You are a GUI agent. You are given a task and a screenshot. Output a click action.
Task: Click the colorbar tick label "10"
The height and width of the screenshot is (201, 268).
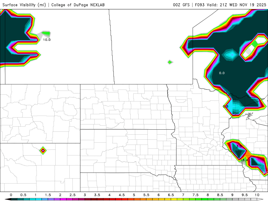tap(257, 195)
